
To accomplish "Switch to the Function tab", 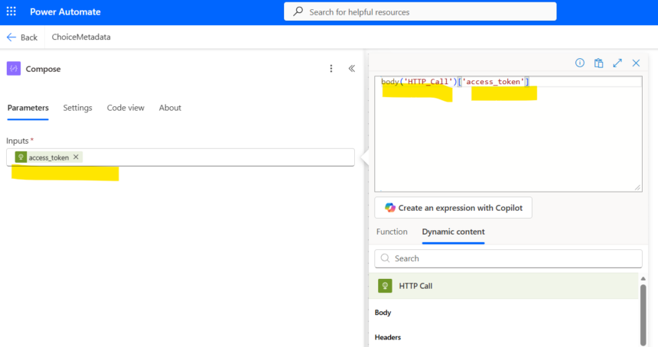I will (x=392, y=232).
